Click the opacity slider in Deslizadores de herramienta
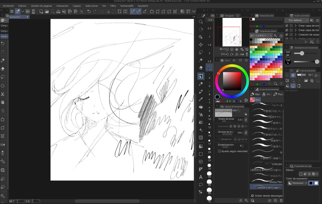Image resolution: width=322 pixels, height=204 pixels. (x=306, y=61)
